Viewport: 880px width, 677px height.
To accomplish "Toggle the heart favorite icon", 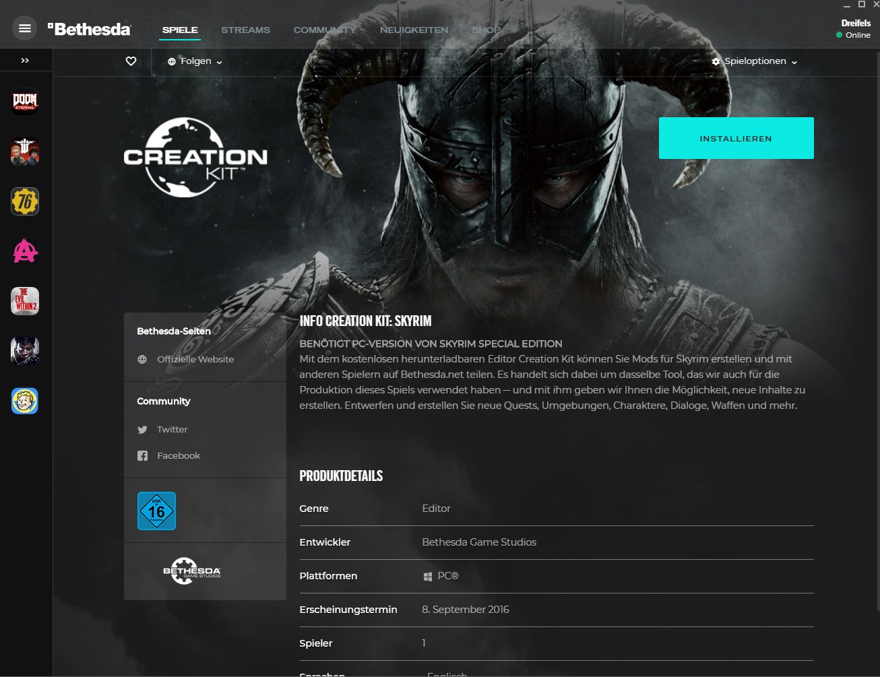I will point(131,61).
